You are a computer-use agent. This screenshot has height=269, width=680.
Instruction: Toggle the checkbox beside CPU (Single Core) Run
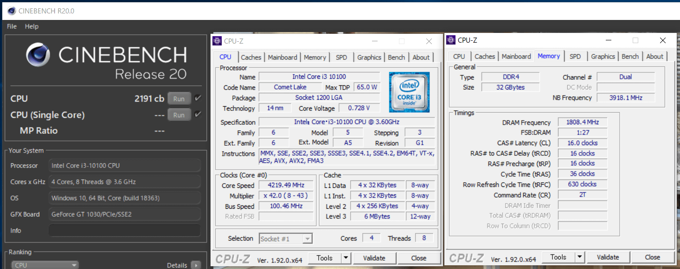click(198, 115)
